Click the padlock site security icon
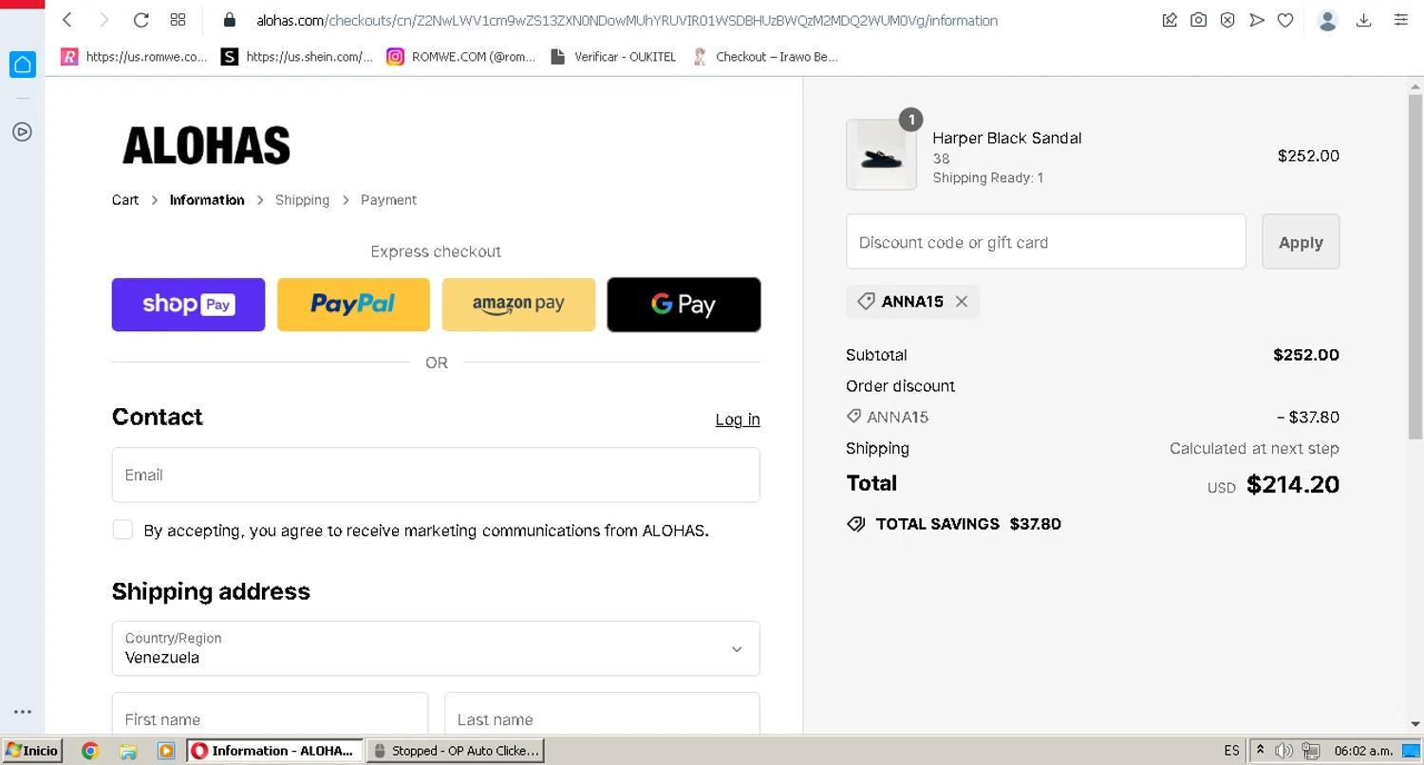Viewport: 1424px width, 765px height. click(229, 20)
